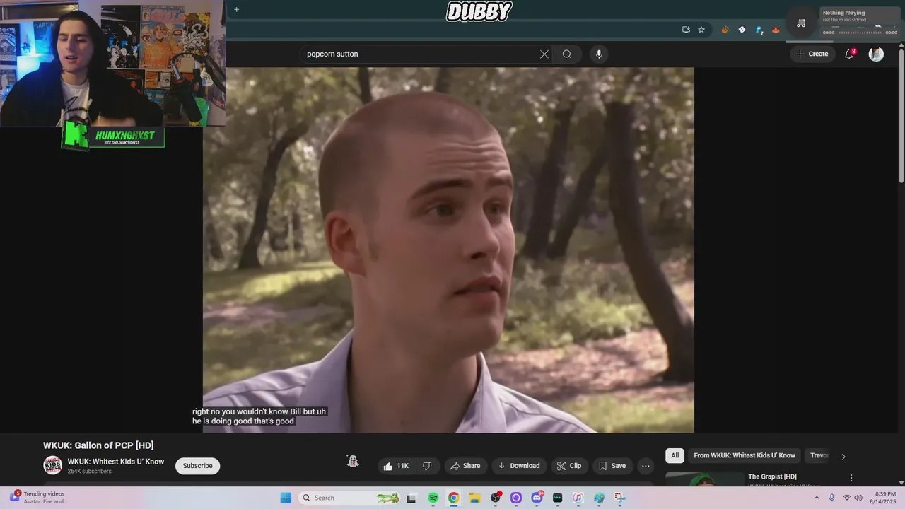This screenshot has height=509, width=905.
Task: Show more filter chips with arrow
Action: click(843, 456)
